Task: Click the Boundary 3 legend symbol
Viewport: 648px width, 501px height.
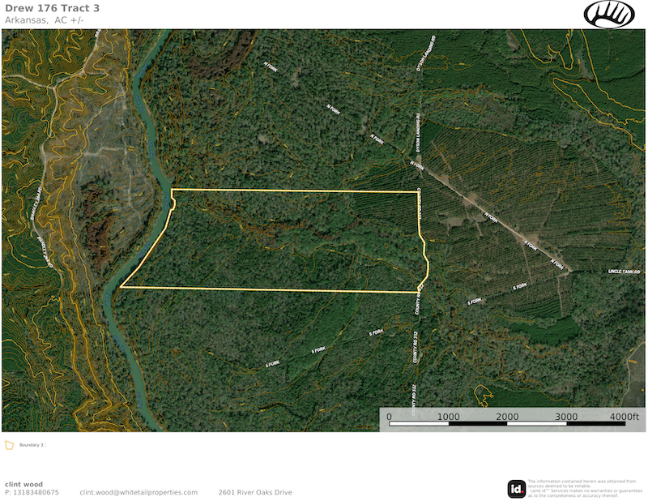Action: tap(9, 445)
